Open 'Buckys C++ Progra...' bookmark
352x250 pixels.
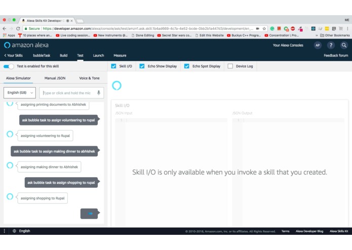pyautogui.click(x=244, y=35)
